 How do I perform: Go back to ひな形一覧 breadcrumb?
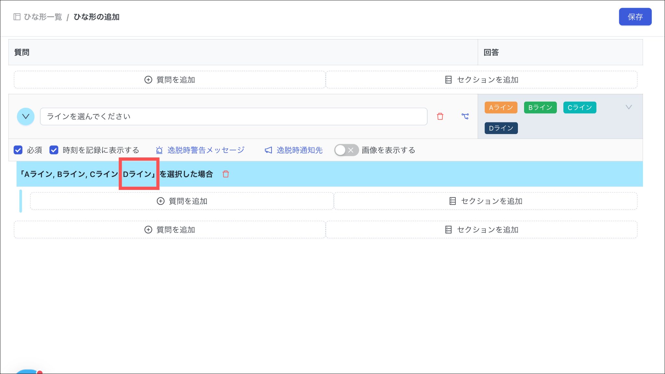43,17
